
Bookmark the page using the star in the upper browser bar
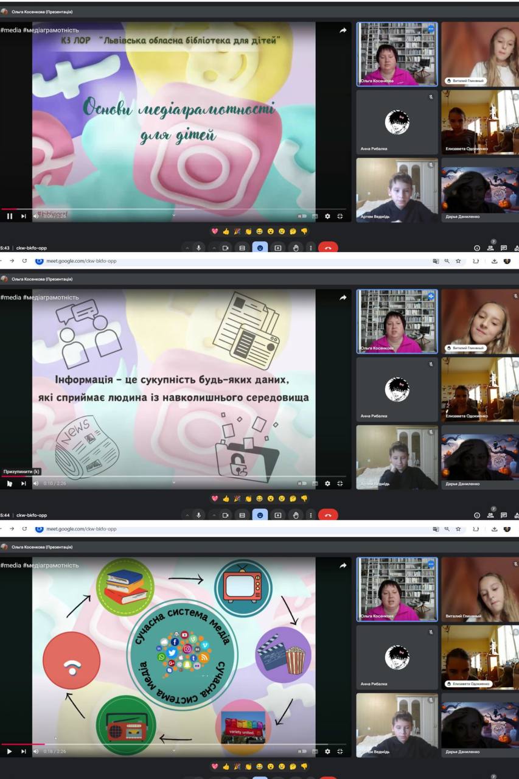tap(458, 261)
